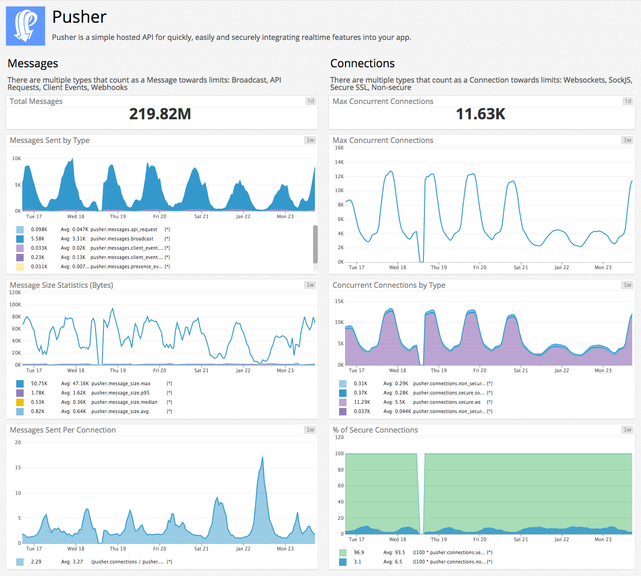Click the 1w badge on Message Size Statistics
The image size is (641, 576).
(310, 285)
